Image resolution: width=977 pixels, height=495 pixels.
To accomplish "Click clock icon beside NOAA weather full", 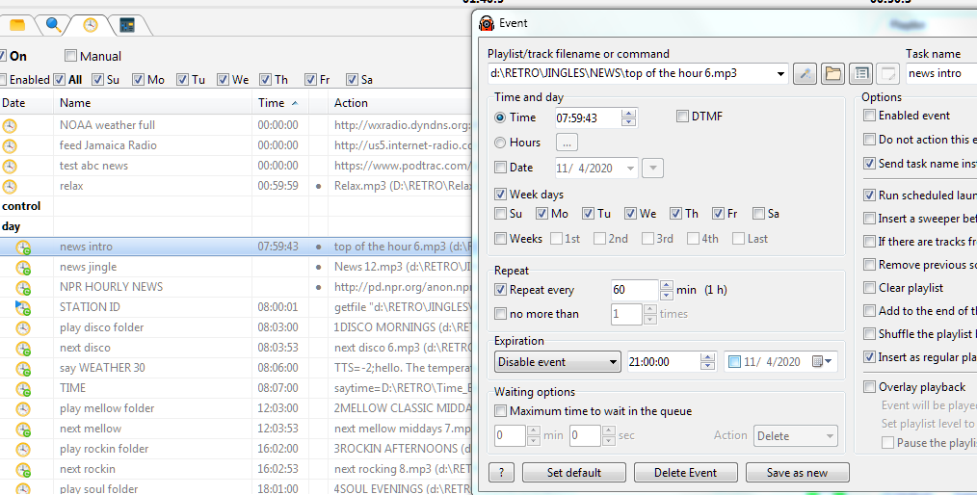I will (10, 126).
